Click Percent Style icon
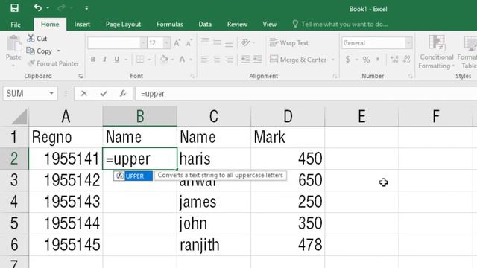Image resolution: width=477 pixels, height=268 pixels. [366, 60]
